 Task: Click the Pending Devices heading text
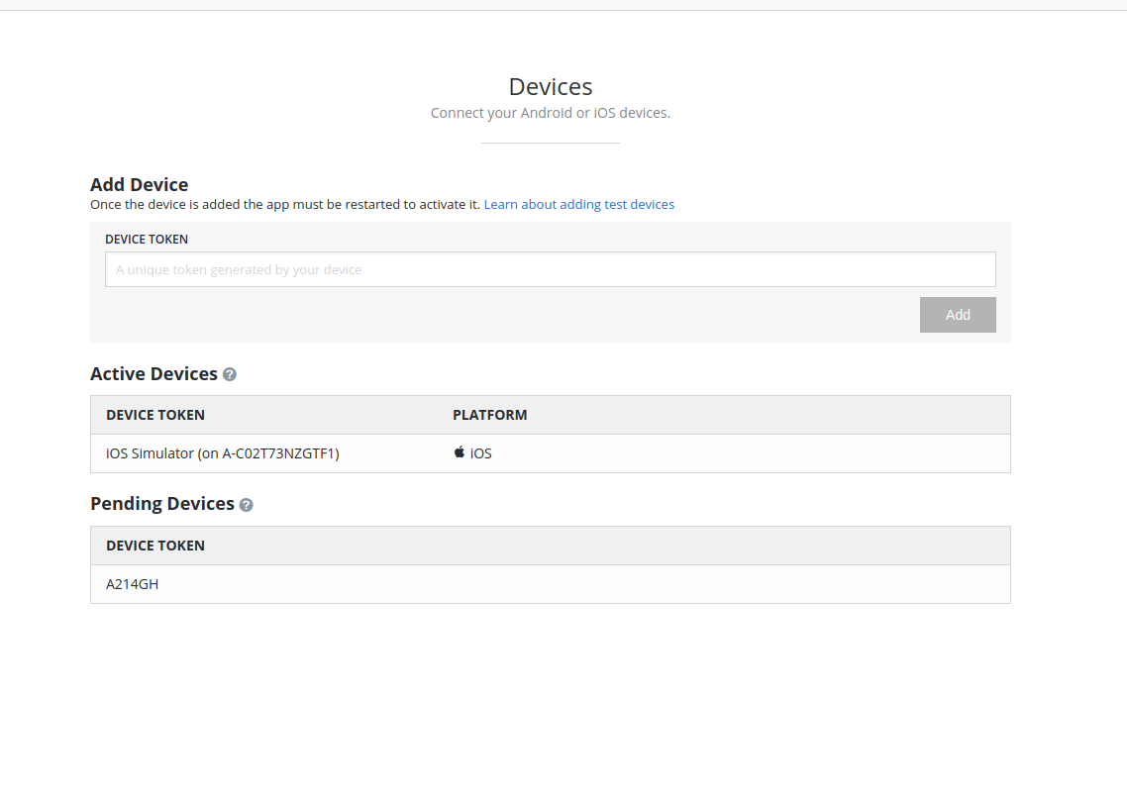[162, 504]
